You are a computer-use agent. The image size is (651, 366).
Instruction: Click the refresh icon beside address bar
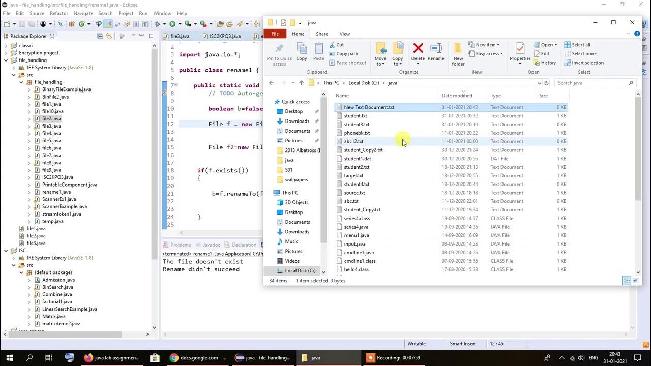546,83
